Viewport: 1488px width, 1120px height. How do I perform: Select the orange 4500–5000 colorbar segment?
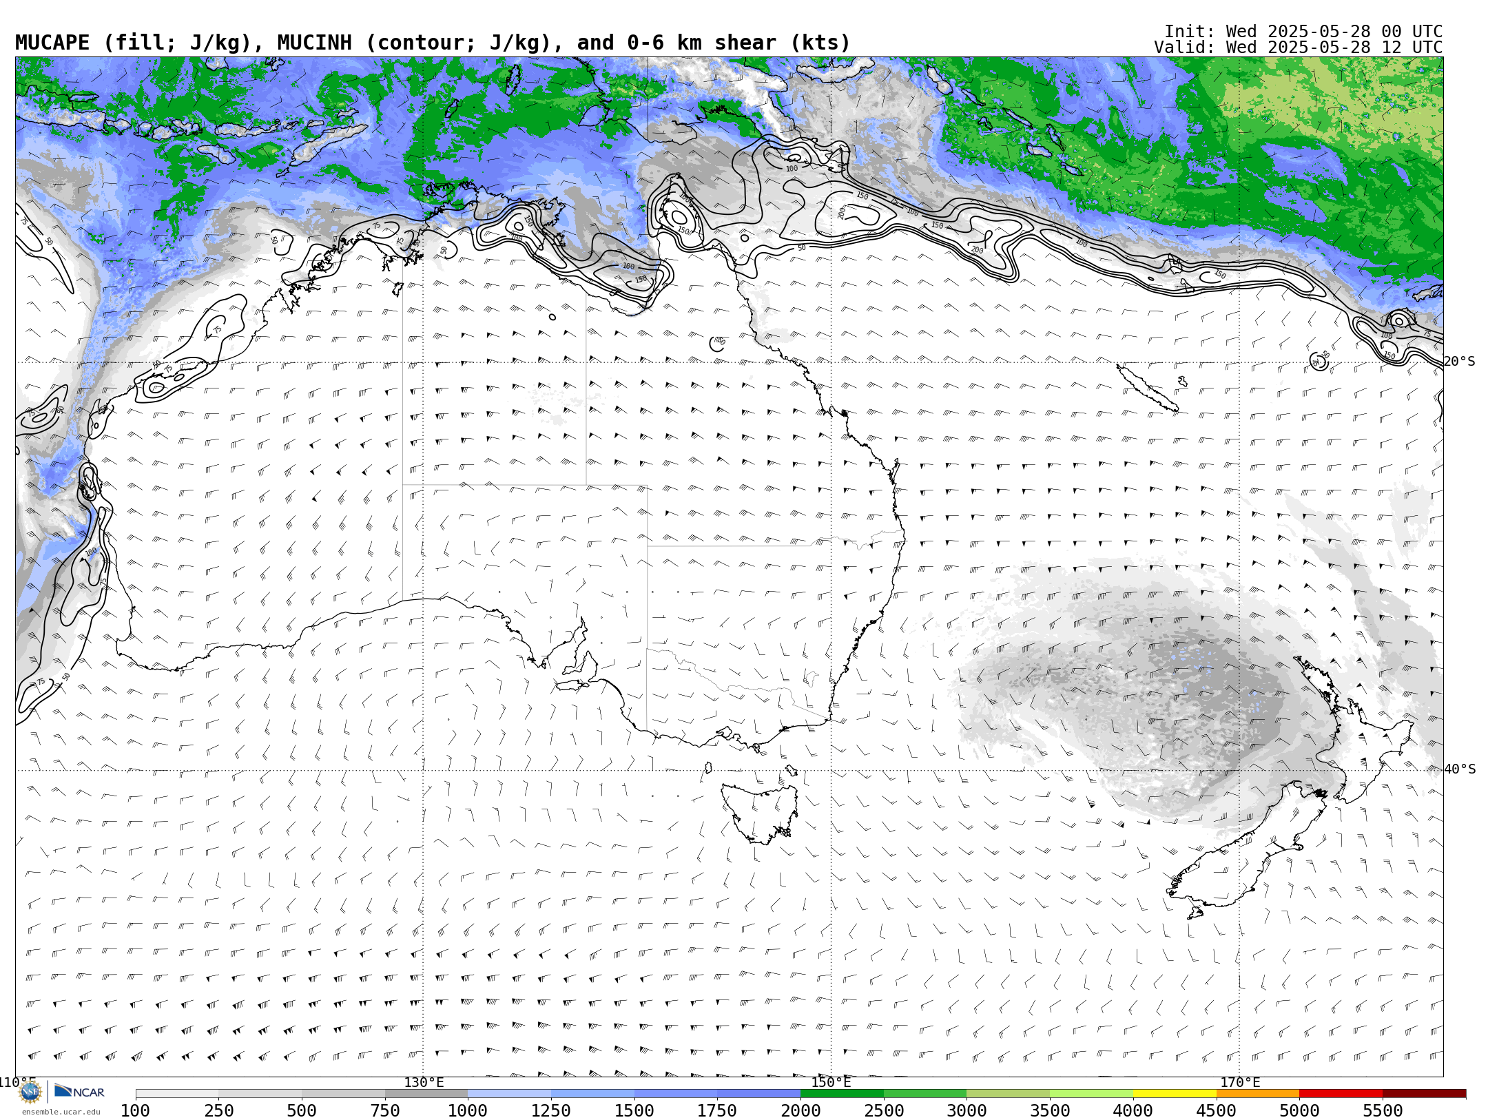[1258, 1094]
